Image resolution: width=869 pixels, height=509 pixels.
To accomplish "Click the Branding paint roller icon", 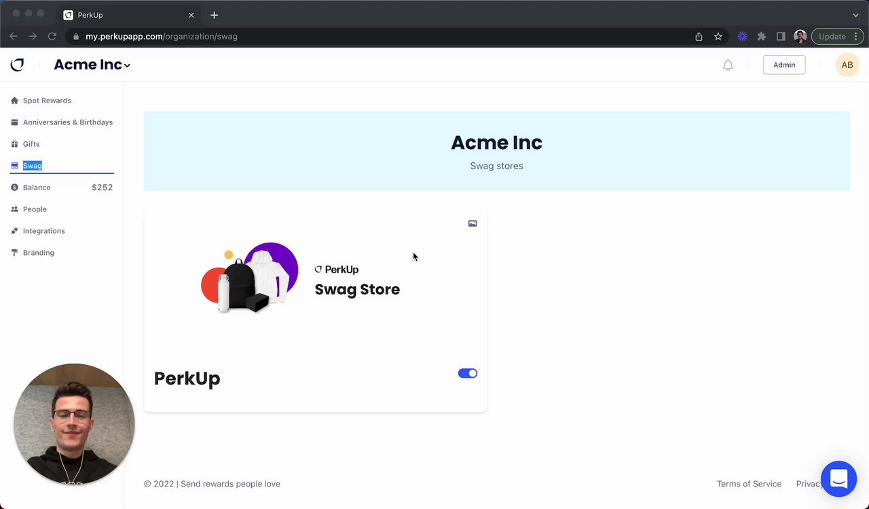I will 14,253.
